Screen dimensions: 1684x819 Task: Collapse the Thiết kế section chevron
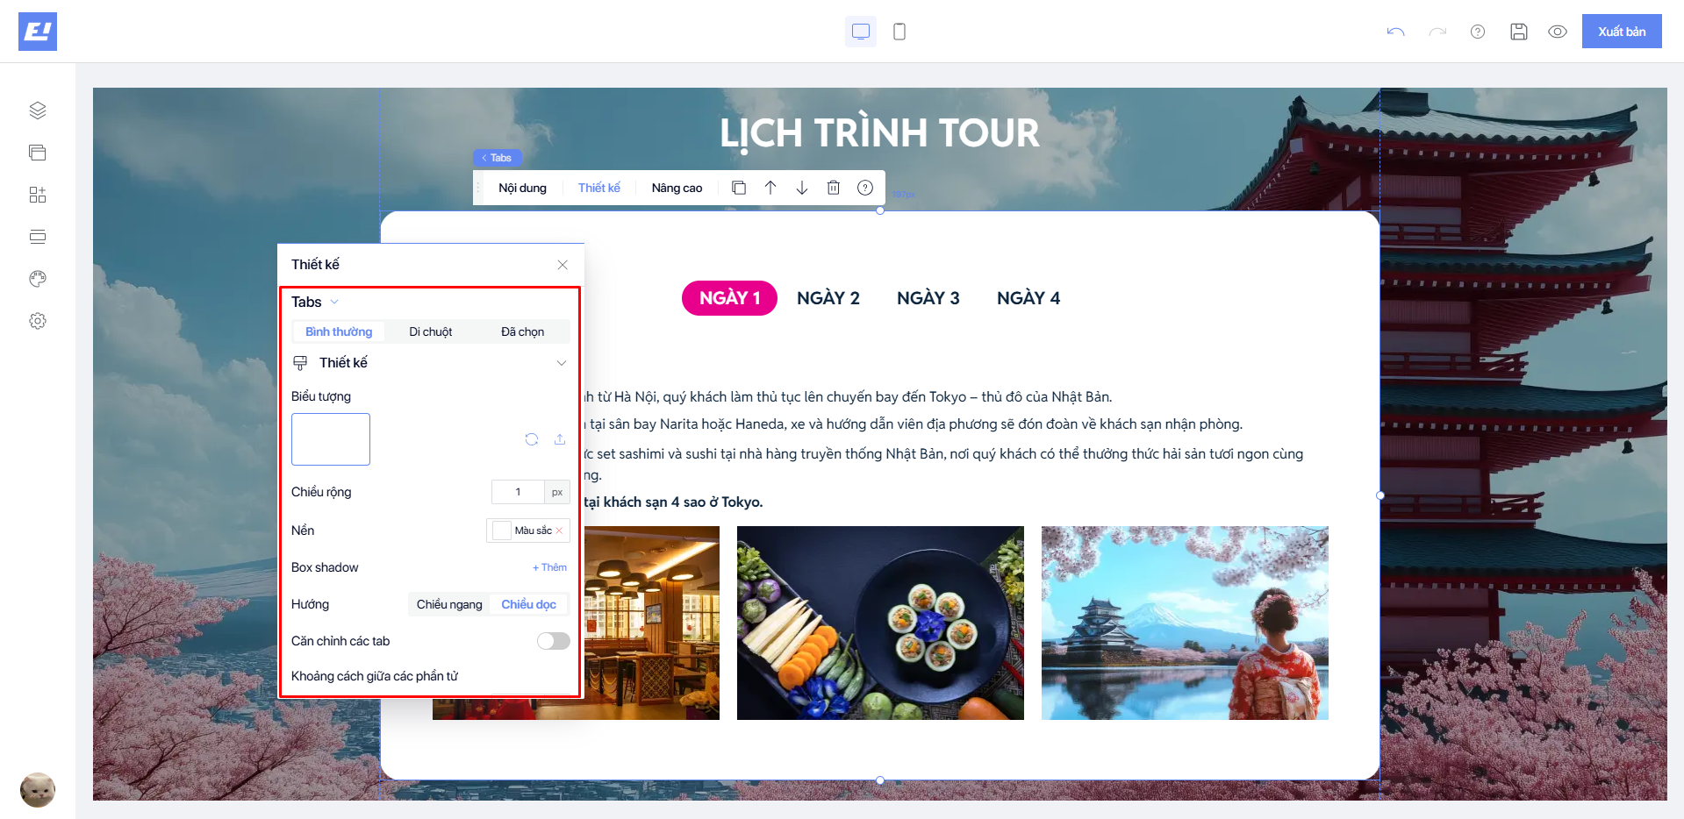pyautogui.click(x=562, y=363)
